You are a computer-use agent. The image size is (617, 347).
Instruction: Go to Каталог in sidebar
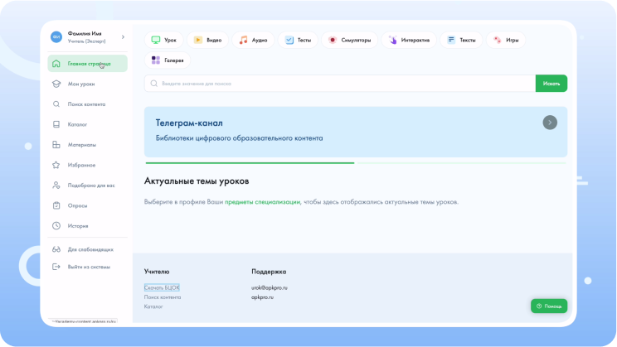77,124
